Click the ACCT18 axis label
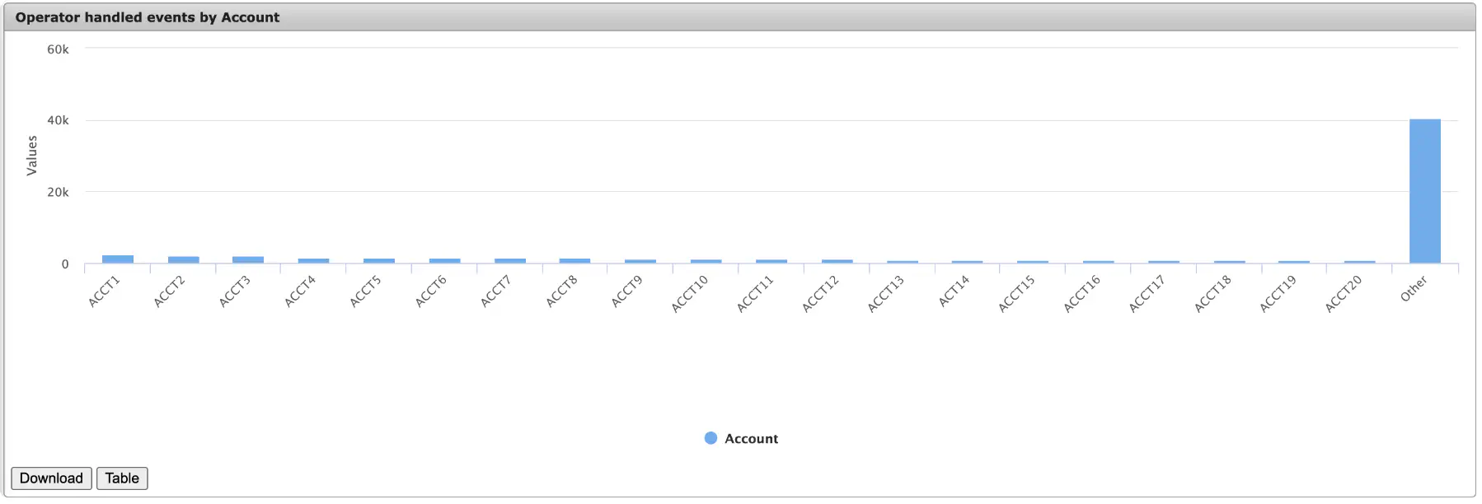1482x504 pixels. (x=1213, y=295)
